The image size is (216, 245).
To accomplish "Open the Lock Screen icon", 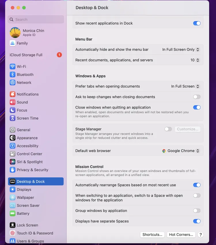I will [12, 225].
